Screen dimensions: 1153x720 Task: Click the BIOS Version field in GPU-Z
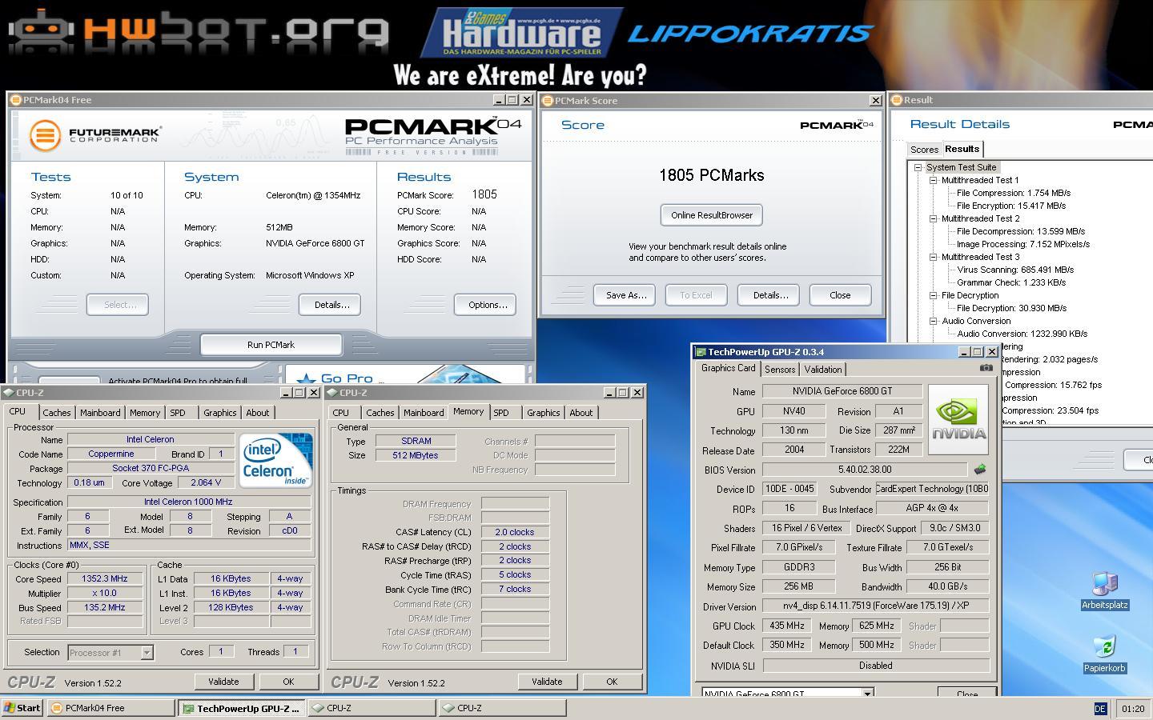865,470
